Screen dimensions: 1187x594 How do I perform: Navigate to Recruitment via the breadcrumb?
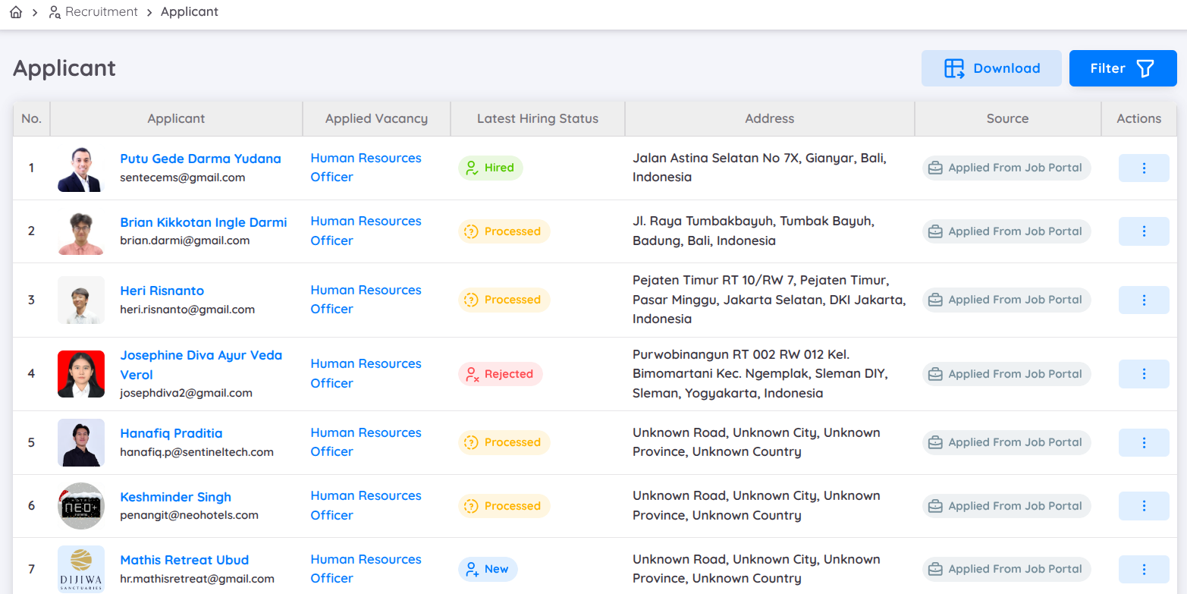click(x=101, y=11)
